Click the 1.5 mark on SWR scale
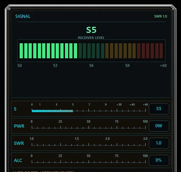Viewport: 181px width, 172px height. [x=77, y=139]
